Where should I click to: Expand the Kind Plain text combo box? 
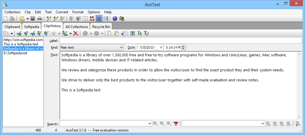click(122, 47)
